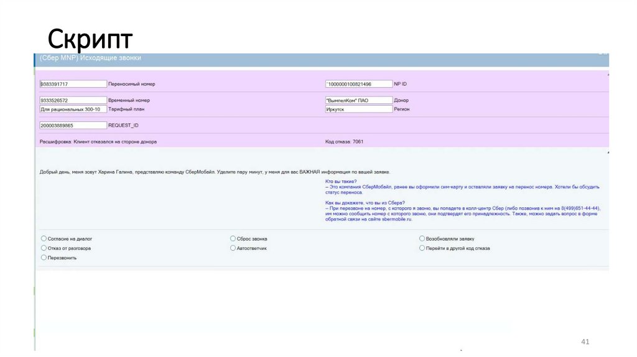The width and height of the screenshot is (637, 357).
Task: Click the slide page number 41
Action: pos(585,341)
